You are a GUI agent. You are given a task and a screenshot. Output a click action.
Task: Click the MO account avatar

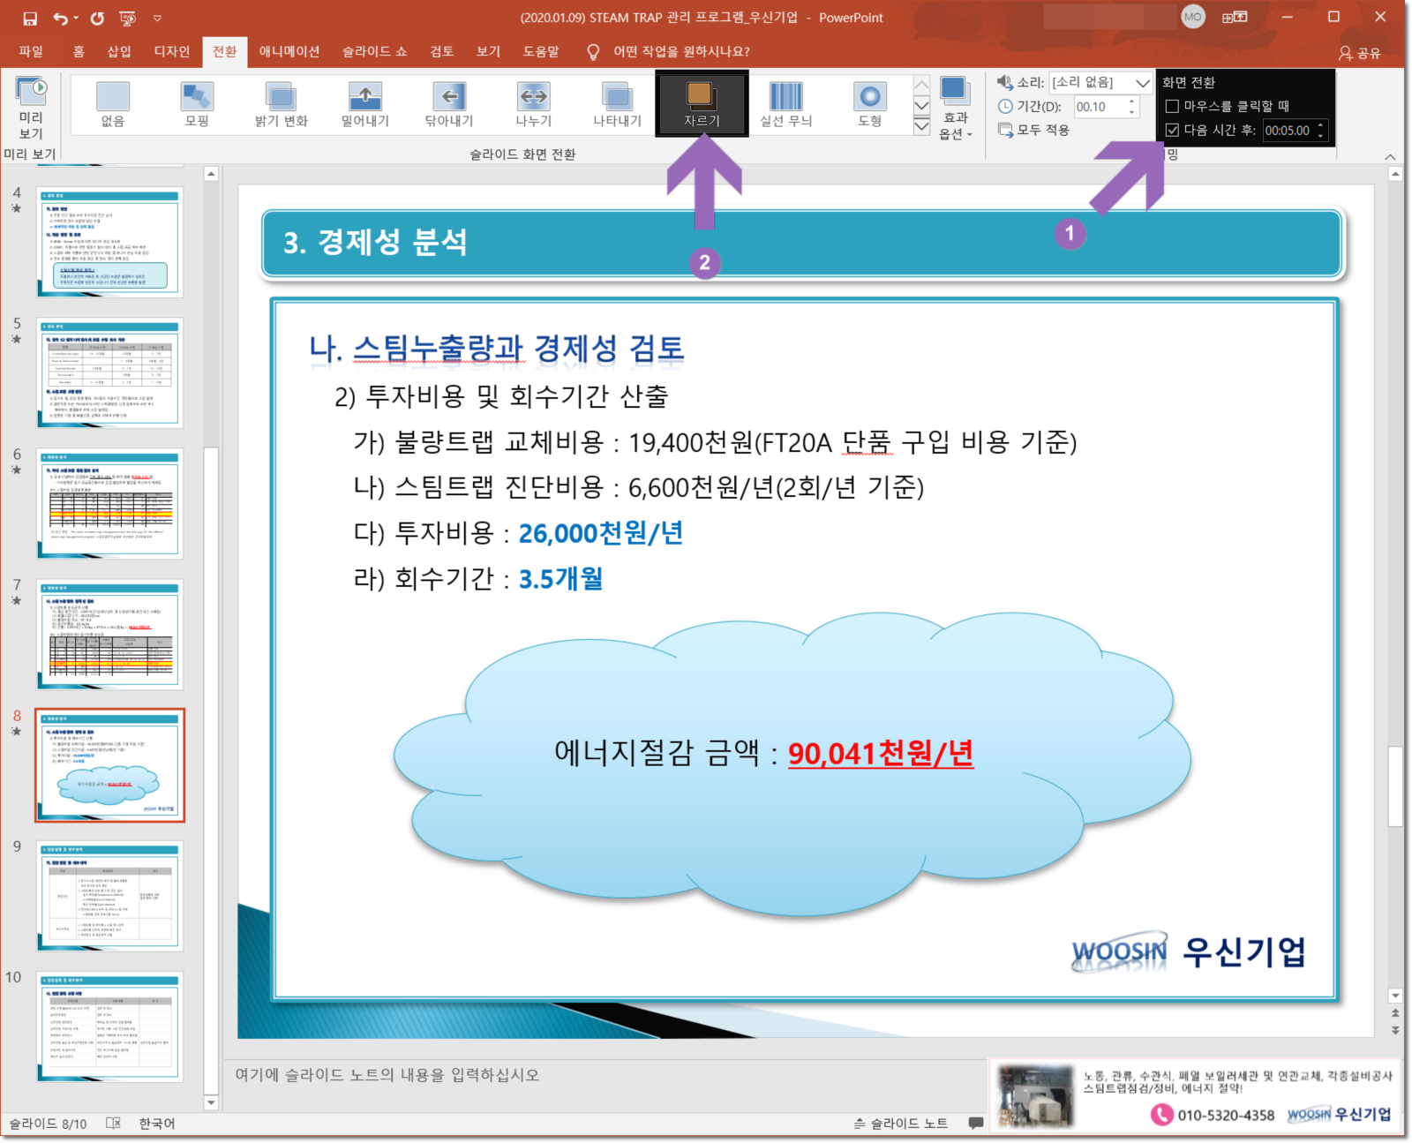tap(1193, 17)
